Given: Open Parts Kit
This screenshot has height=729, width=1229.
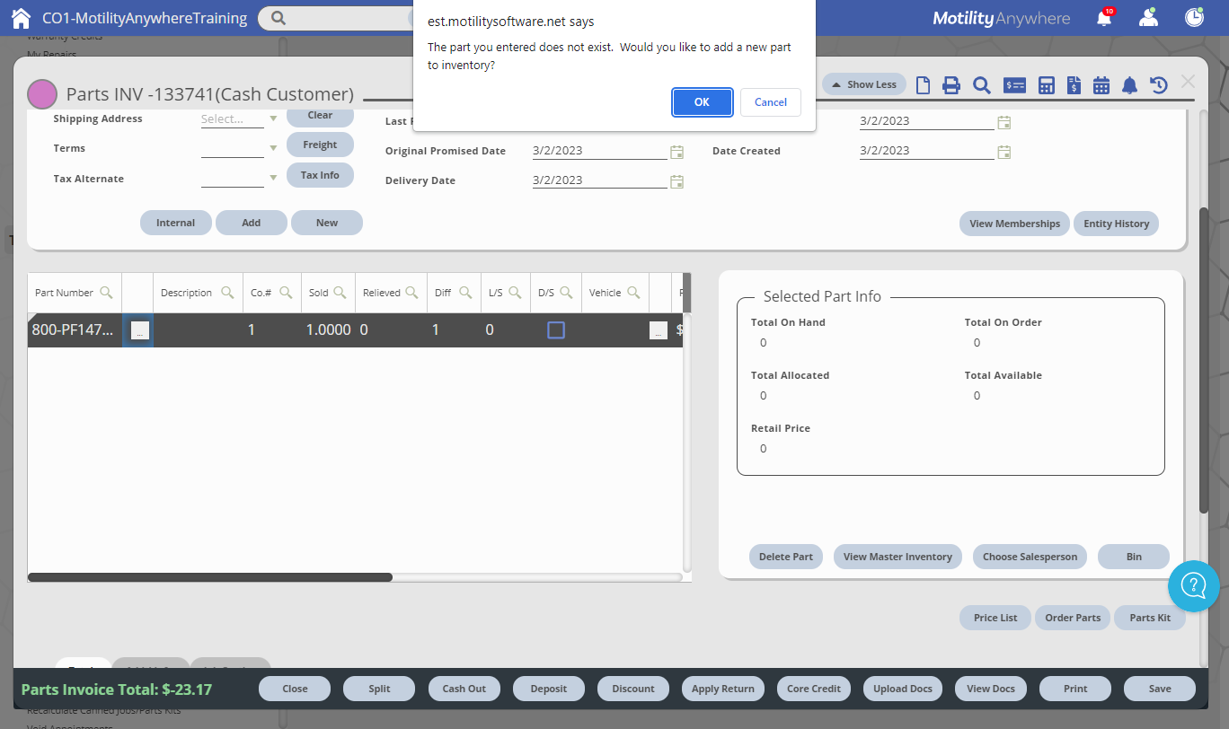Looking at the screenshot, I should 1150,618.
